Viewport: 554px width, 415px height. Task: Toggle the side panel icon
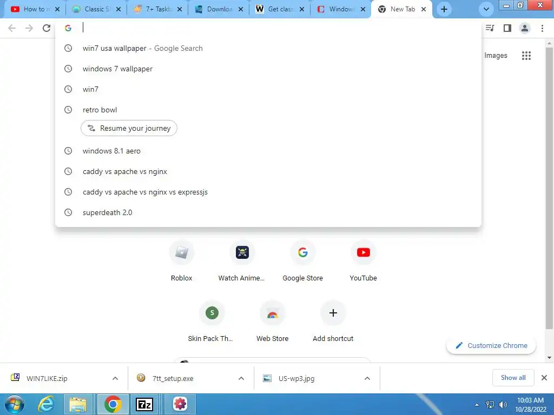(507, 28)
